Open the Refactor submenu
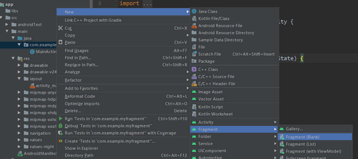 coord(123,80)
